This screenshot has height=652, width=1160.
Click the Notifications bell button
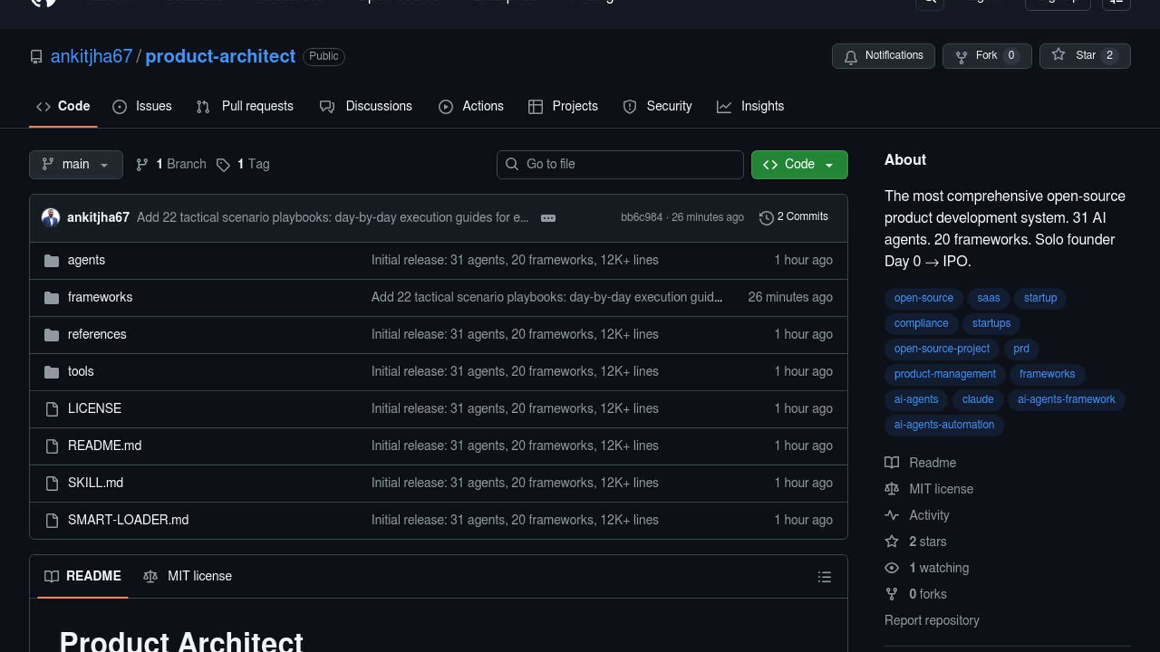(x=883, y=56)
